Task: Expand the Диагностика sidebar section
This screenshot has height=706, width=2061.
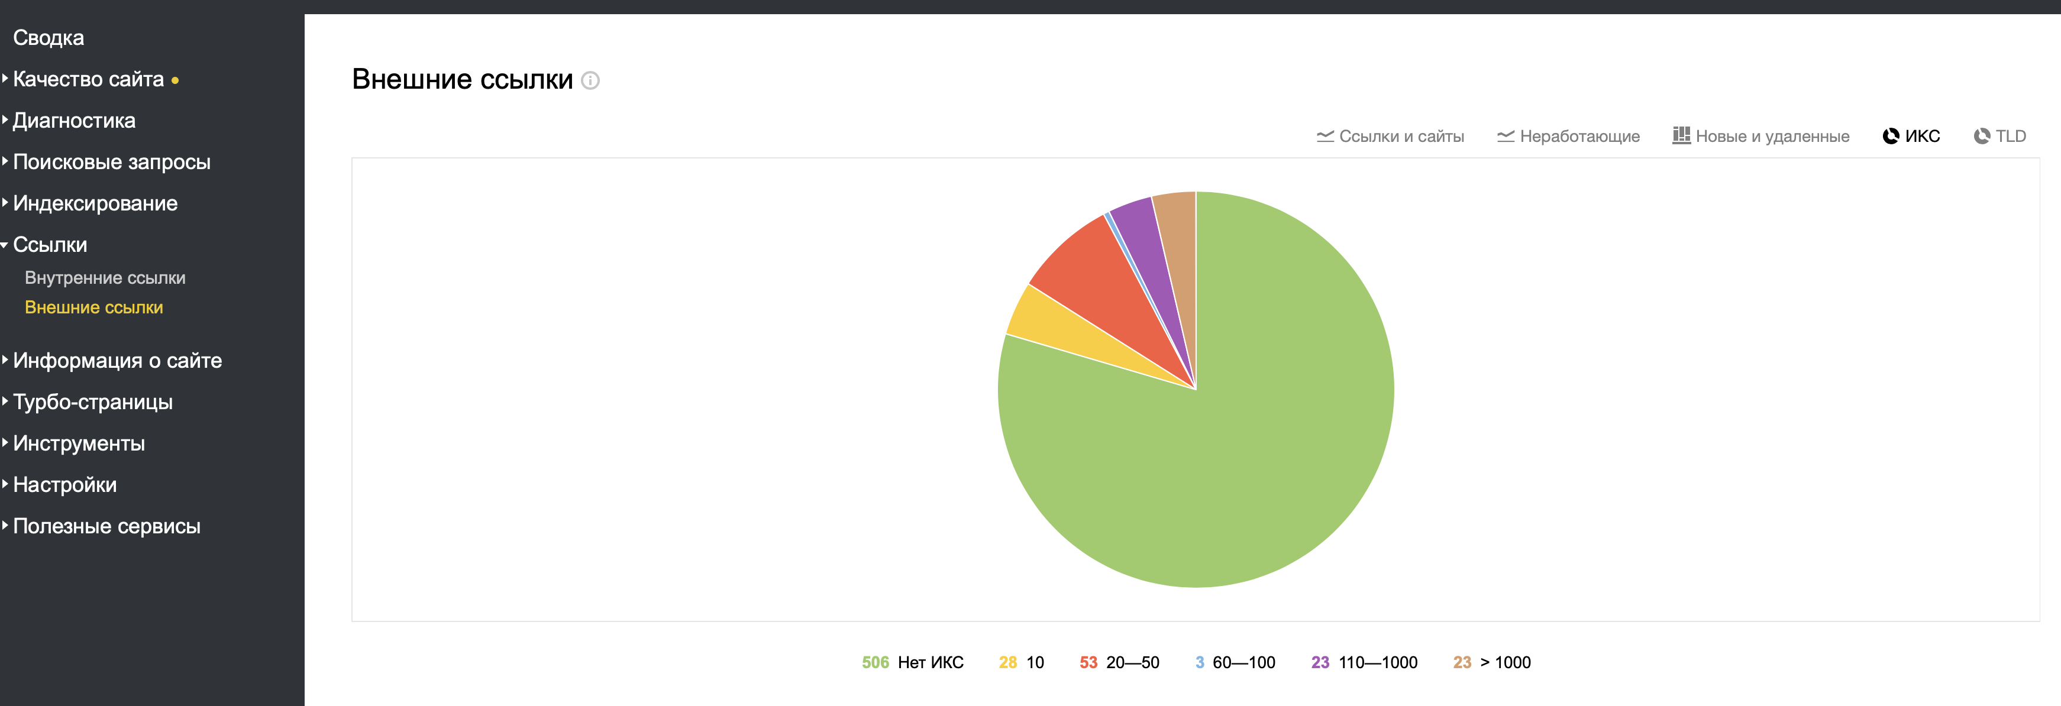Action: point(75,121)
